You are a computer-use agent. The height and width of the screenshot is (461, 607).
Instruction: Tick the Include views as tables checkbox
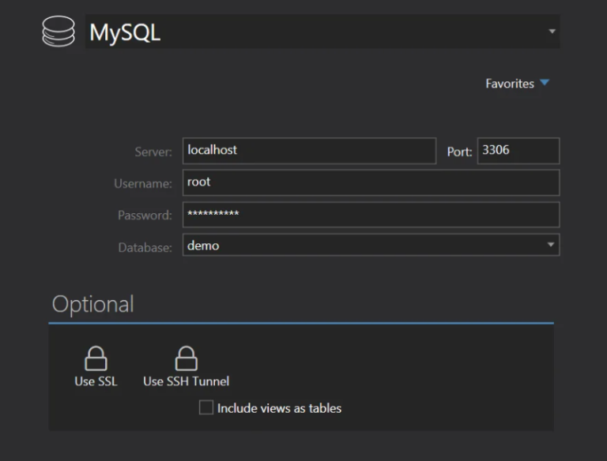tap(206, 407)
